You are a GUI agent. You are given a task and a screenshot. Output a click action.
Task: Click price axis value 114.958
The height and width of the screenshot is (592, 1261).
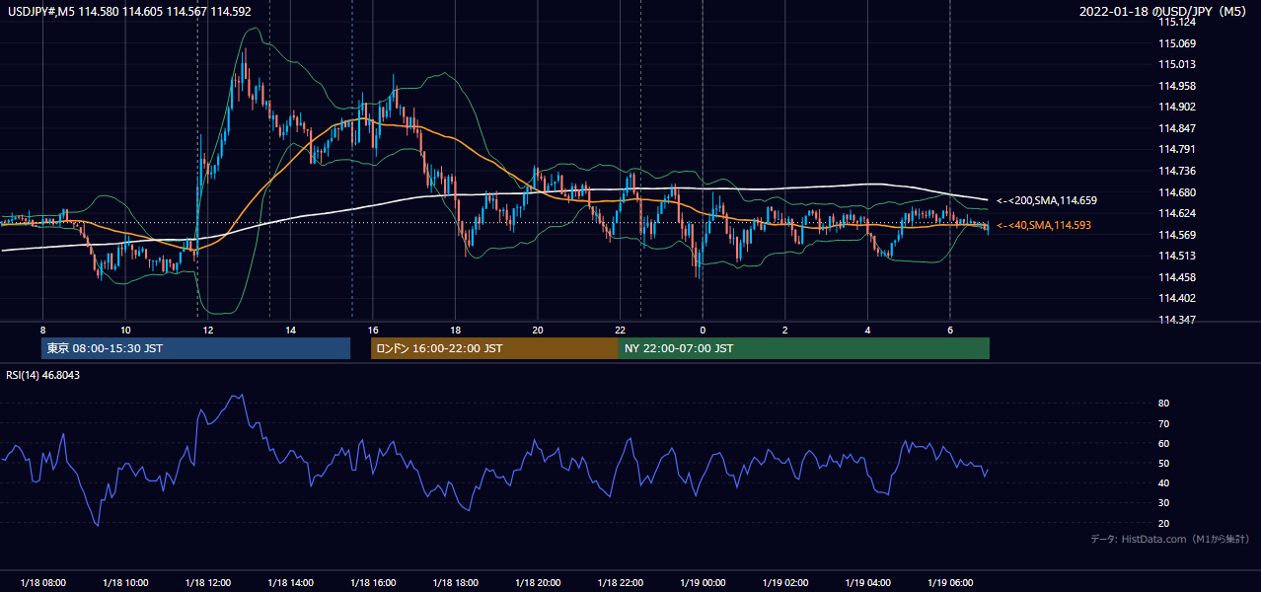(1176, 86)
